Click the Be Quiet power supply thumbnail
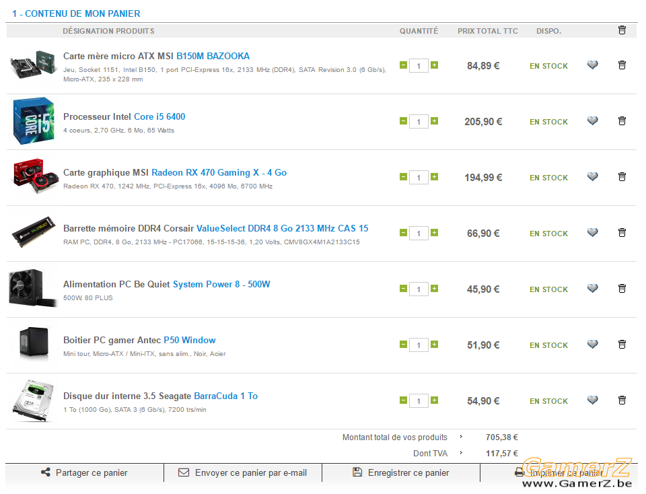 (x=33, y=288)
